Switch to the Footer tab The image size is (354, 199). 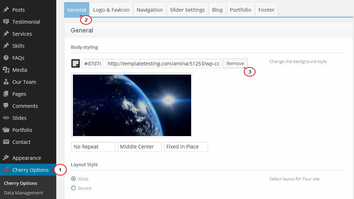click(267, 10)
